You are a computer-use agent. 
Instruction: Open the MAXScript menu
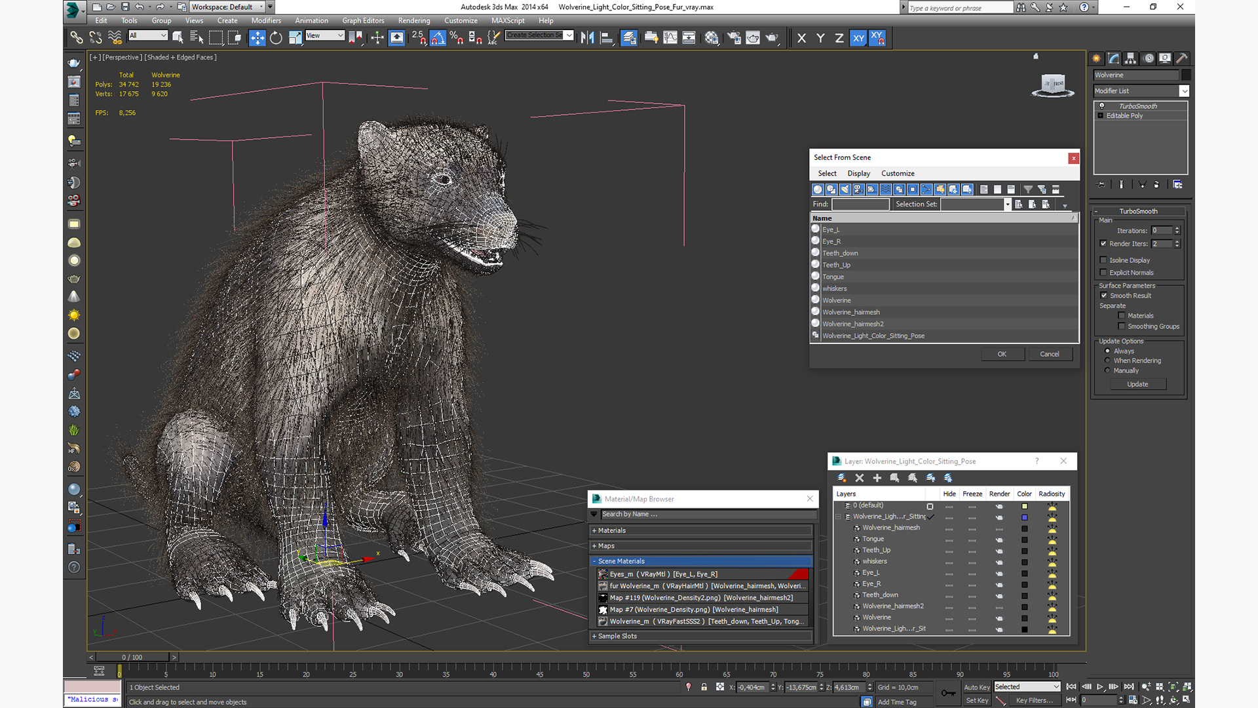pyautogui.click(x=508, y=20)
